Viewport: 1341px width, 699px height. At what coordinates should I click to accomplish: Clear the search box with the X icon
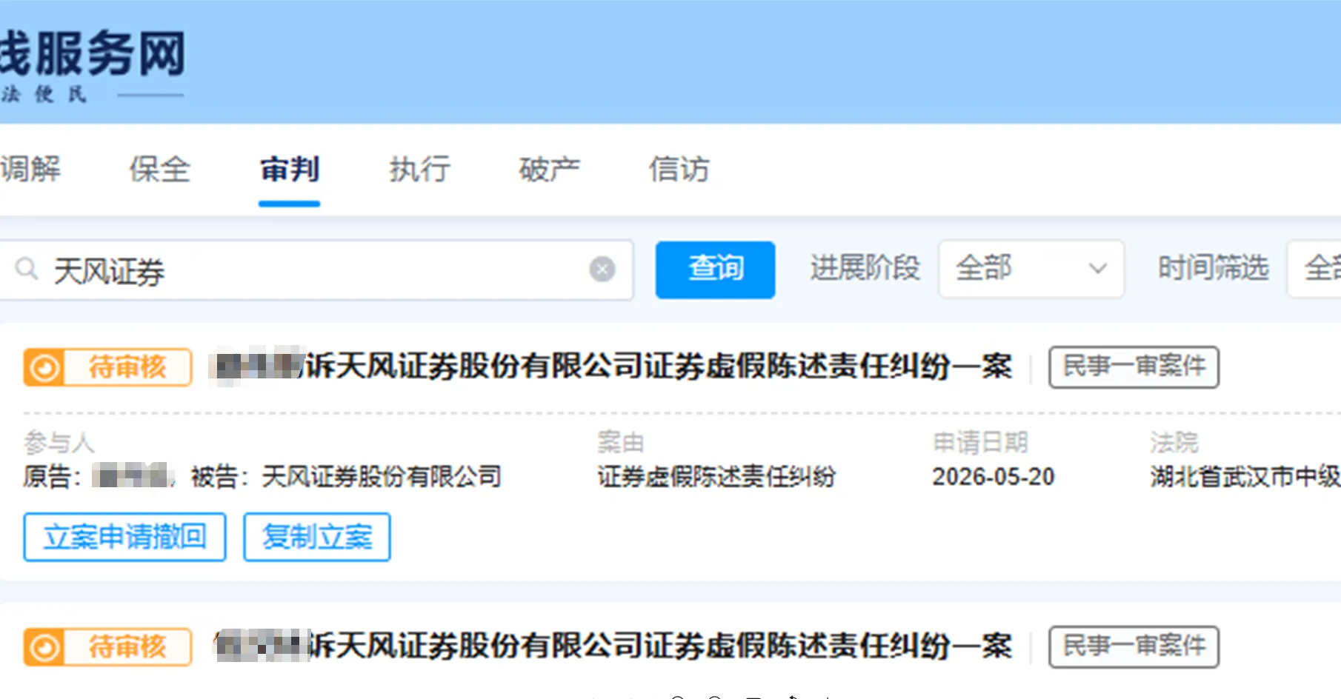tap(602, 270)
